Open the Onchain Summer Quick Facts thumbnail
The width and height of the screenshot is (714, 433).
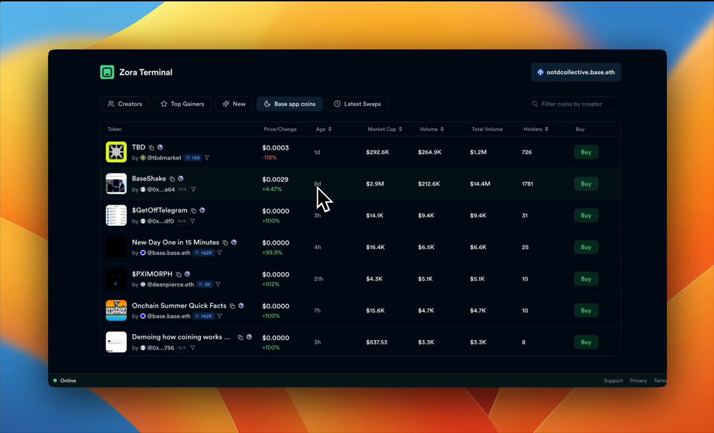116,310
